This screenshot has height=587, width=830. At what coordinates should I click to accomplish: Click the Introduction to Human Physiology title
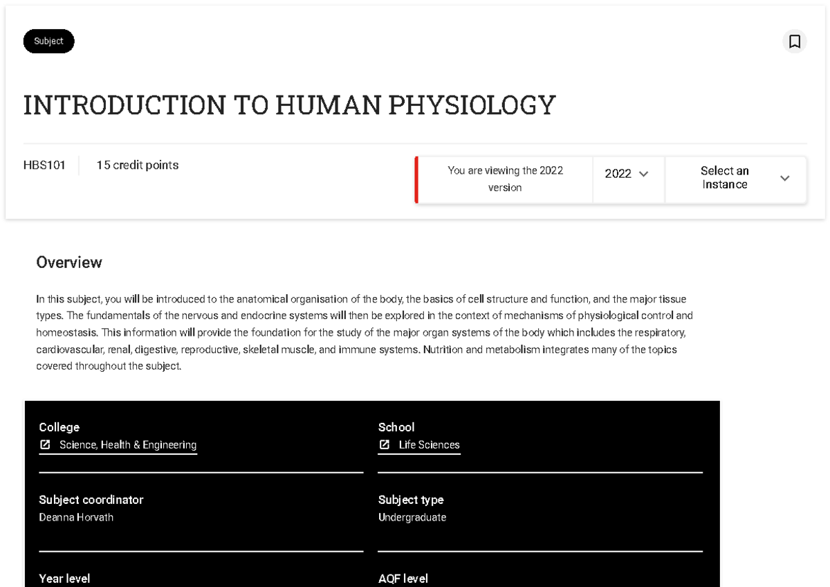pos(289,105)
